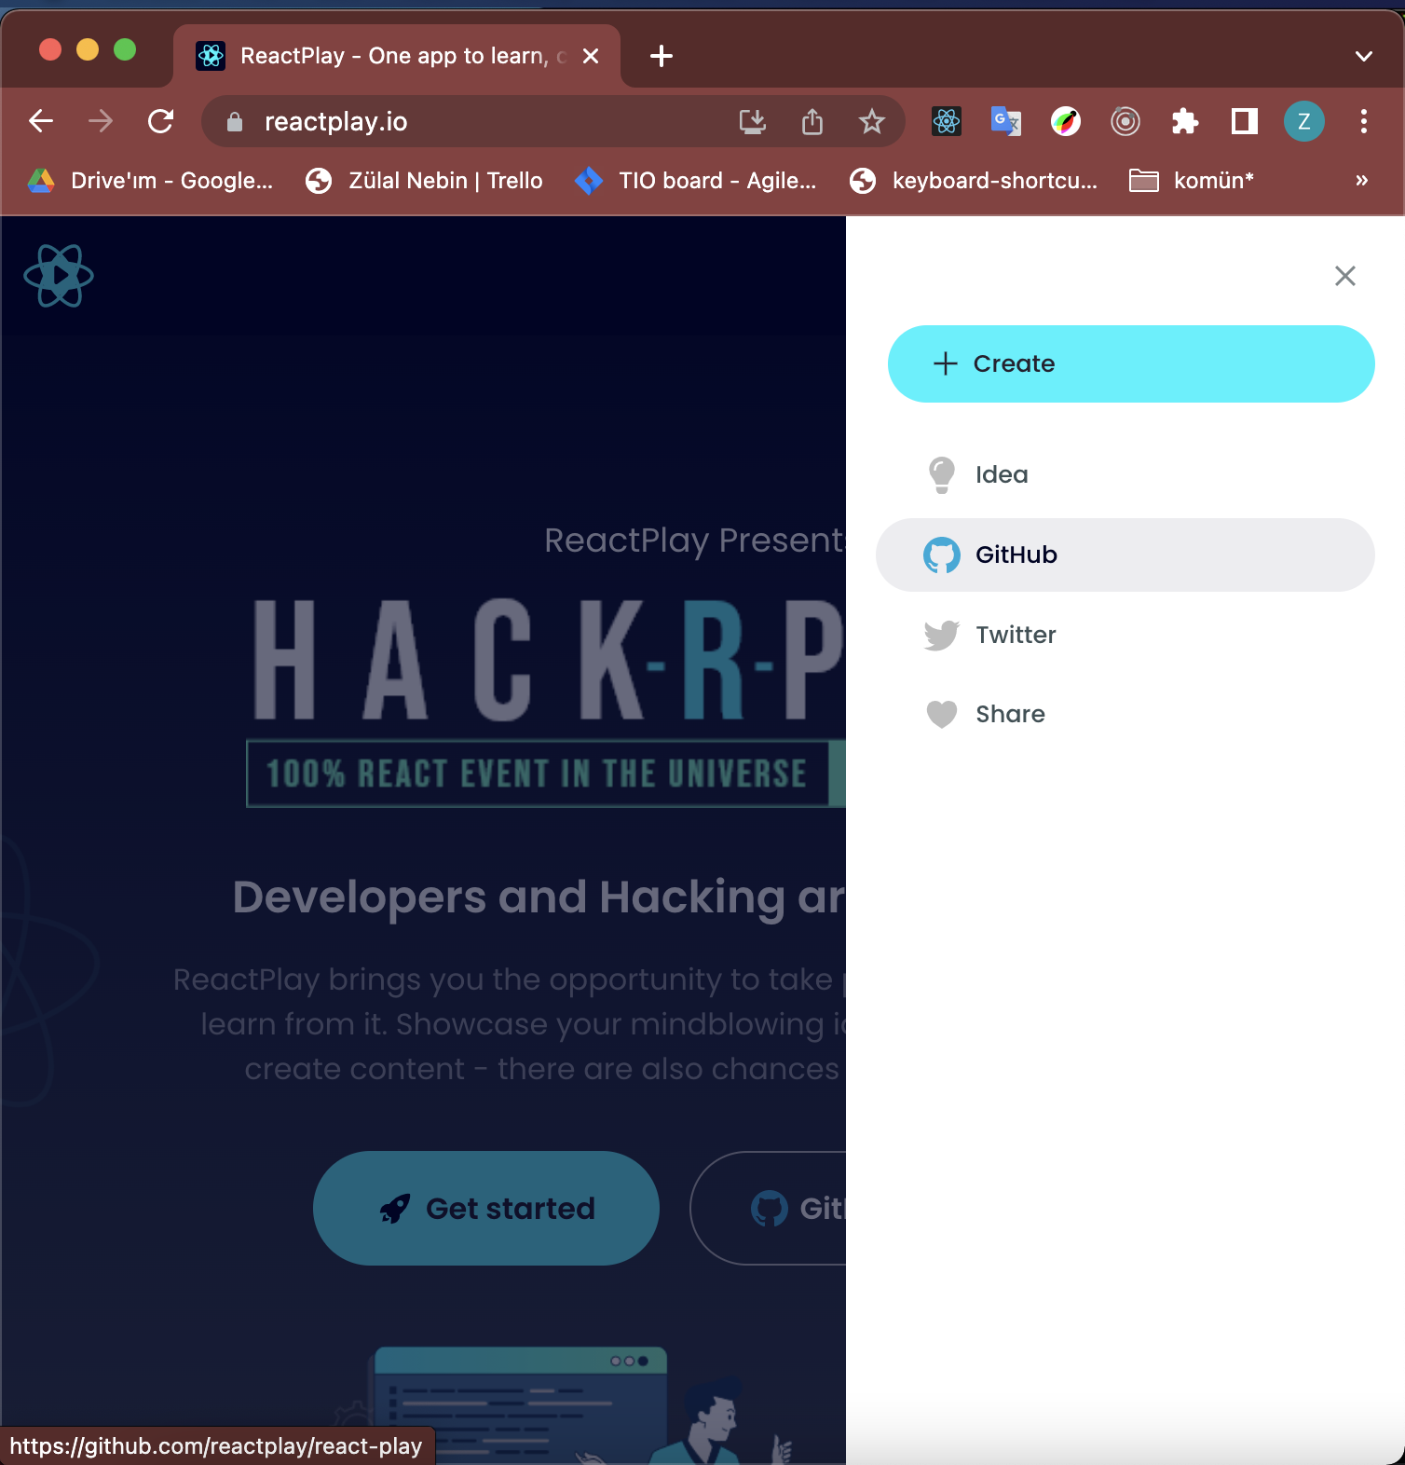Click the ReactPlay logo in header

click(59, 276)
